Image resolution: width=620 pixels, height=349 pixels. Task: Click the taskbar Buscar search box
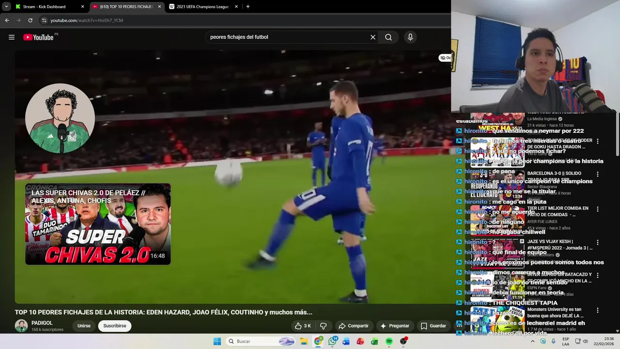261,341
